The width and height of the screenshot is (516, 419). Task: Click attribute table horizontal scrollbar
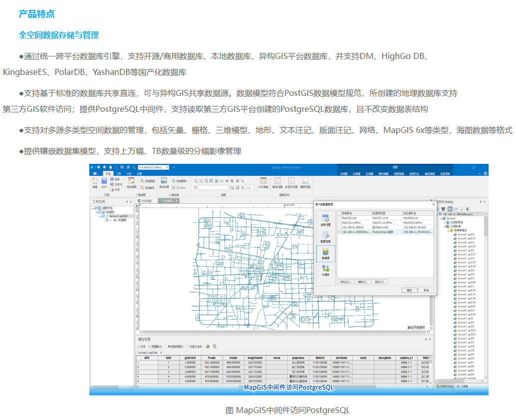pos(281,387)
